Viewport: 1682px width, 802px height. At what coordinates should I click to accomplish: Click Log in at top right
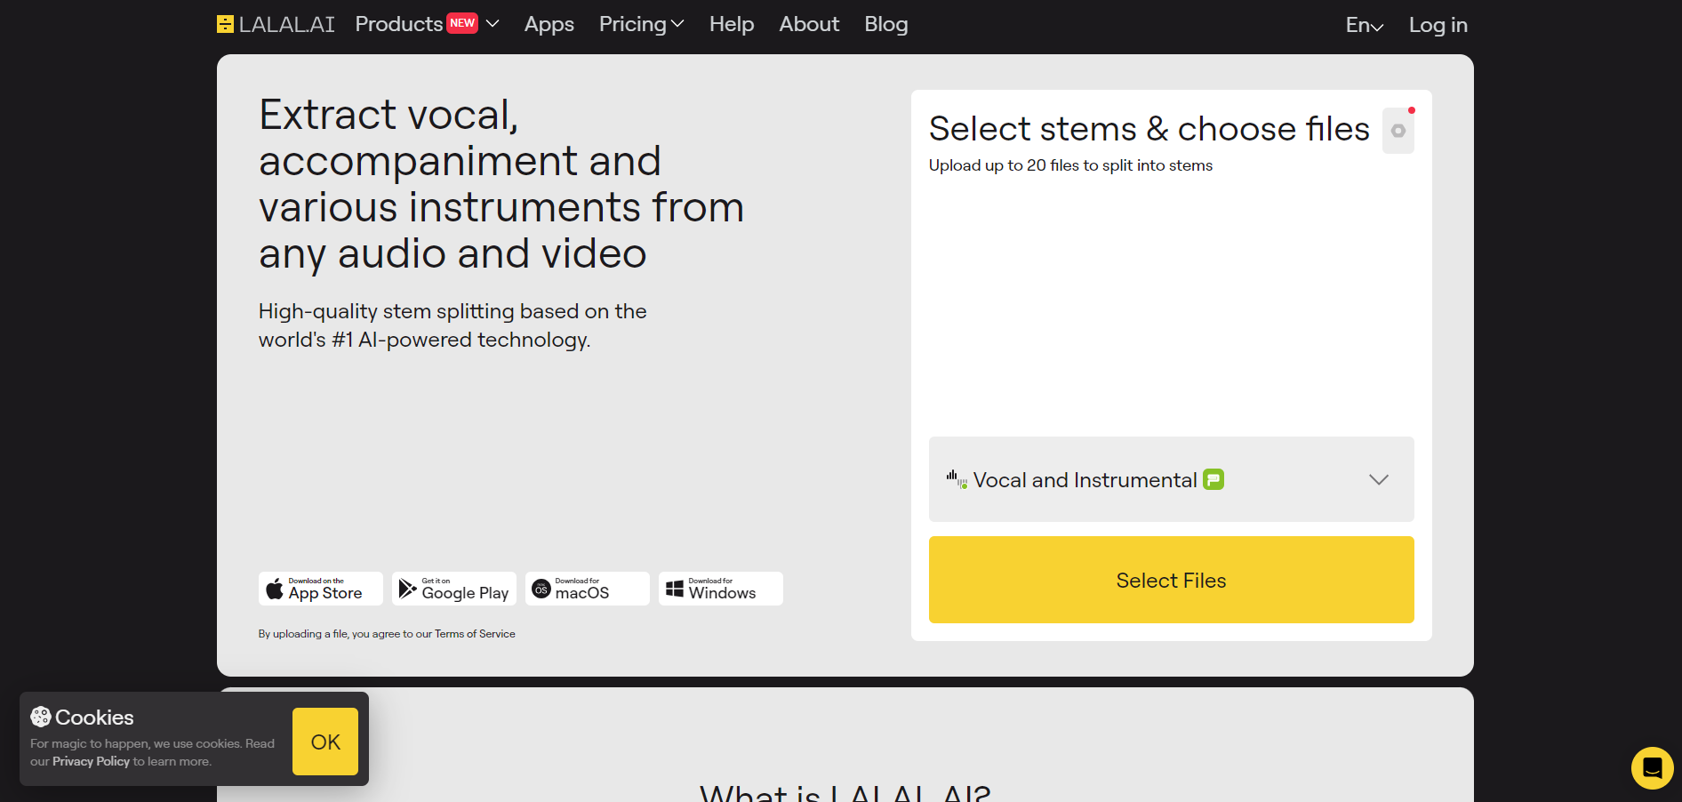click(1438, 25)
